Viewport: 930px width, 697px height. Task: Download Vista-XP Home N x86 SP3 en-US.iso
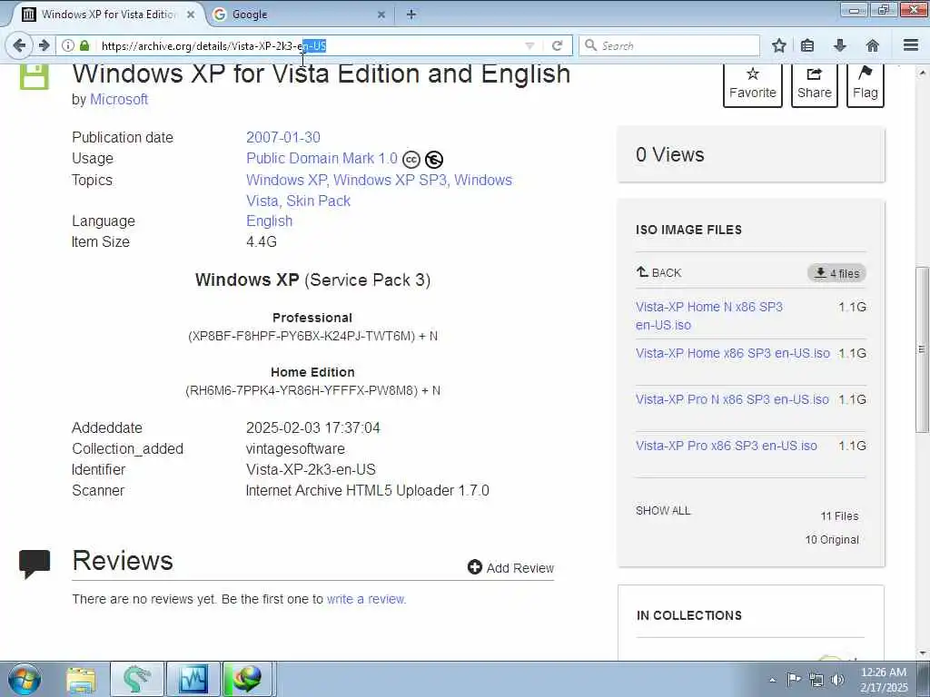(x=708, y=316)
